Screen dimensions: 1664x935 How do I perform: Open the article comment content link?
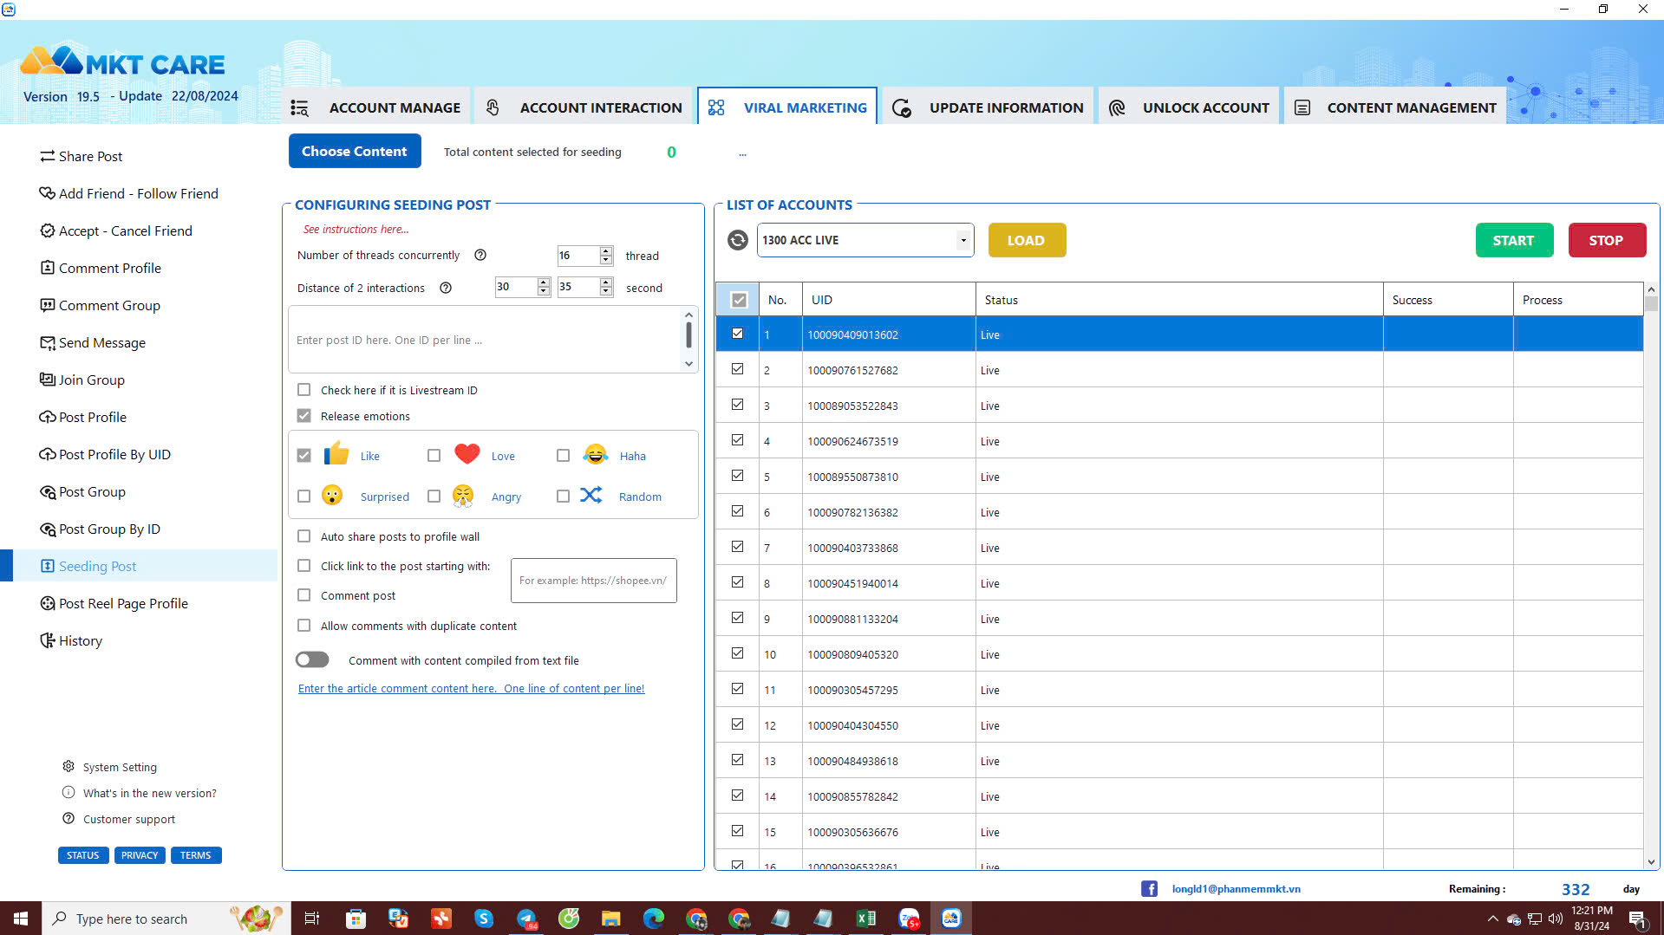pyautogui.click(x=472, y=688)
